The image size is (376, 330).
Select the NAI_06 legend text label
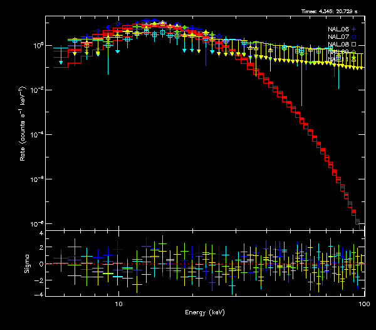coord(337,29)
